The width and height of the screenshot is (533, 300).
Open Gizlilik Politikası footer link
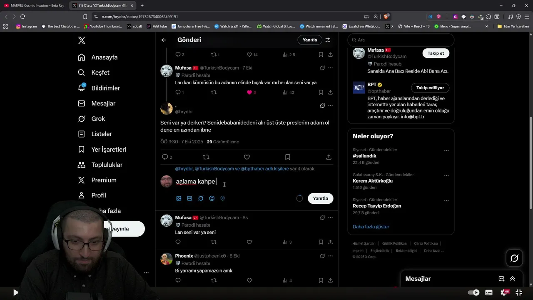(394, 243)
